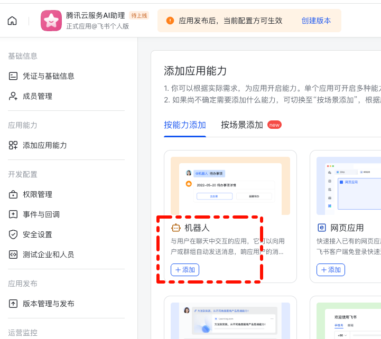Click the orange warning icon in the banner
381x339 pixels.
coord(170,21)
